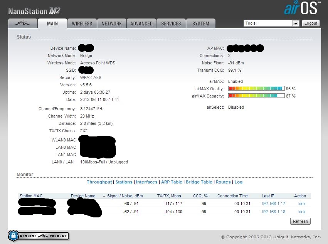328x244 pixels.
Task: View the Bridge Table
Action: pyautogui.click(x=199, y=182)
